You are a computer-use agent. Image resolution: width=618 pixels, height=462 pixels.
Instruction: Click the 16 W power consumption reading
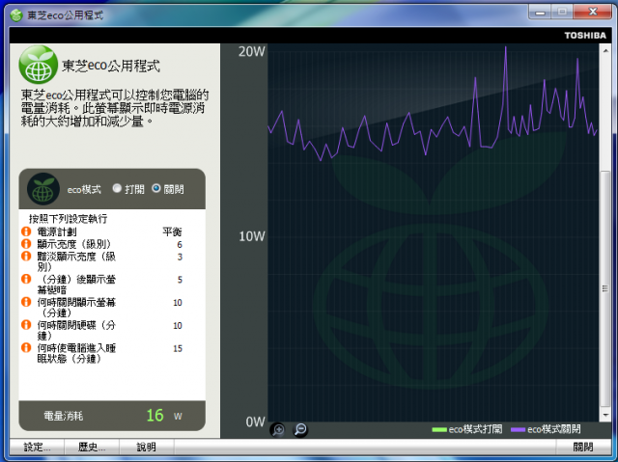click(164, 416)
